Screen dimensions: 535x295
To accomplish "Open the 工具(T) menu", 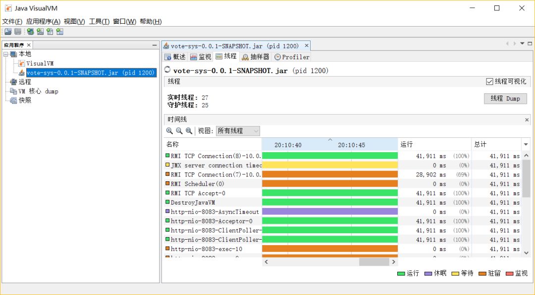I will [99, 21].
